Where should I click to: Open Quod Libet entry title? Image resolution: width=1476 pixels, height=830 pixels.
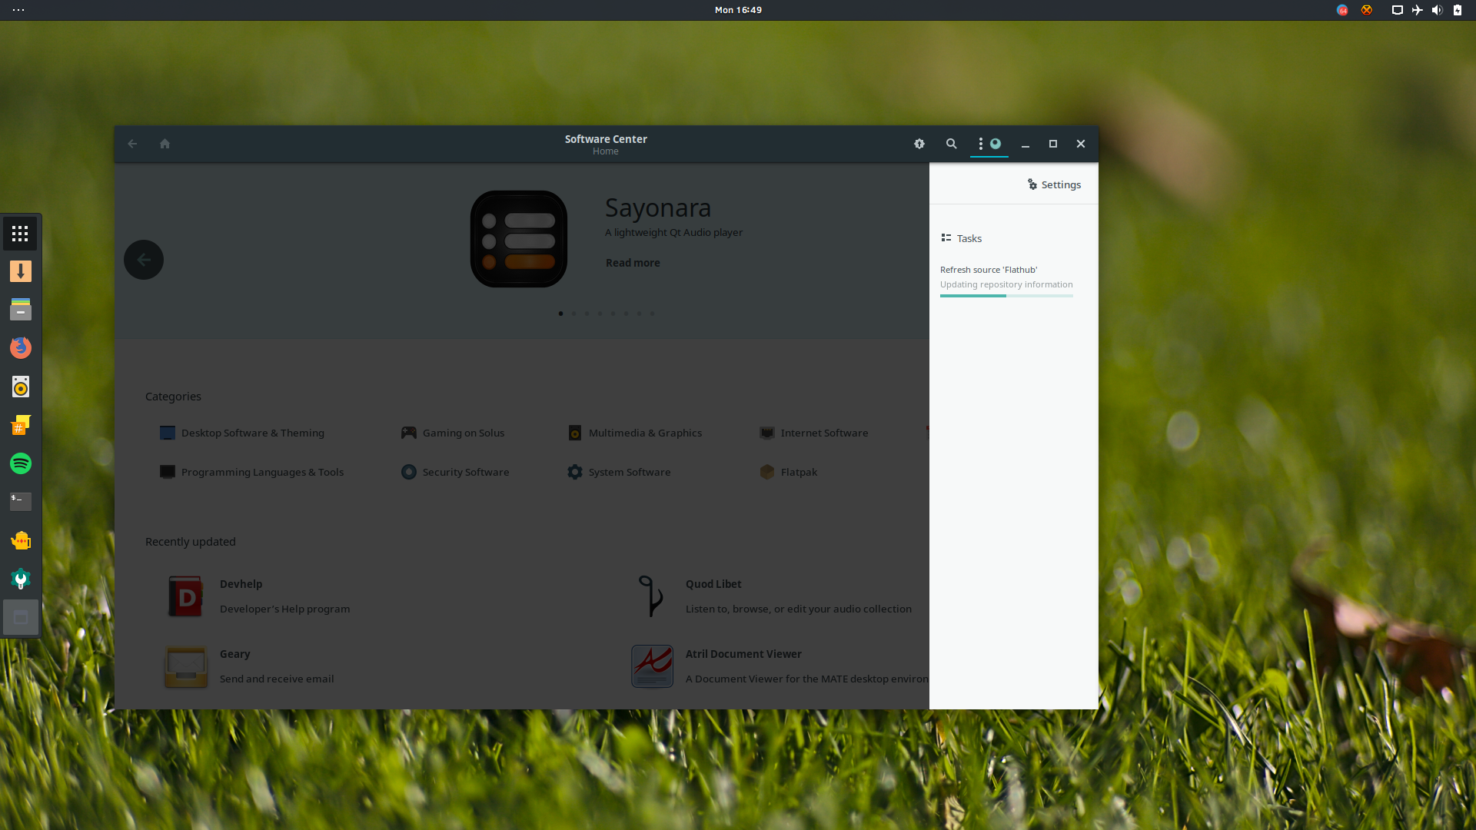point(713,584)
